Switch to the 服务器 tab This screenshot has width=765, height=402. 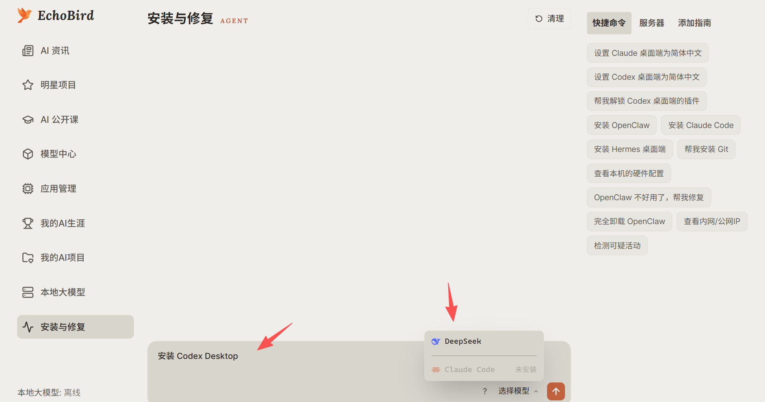pyautogui.click(x=652, y=23)
